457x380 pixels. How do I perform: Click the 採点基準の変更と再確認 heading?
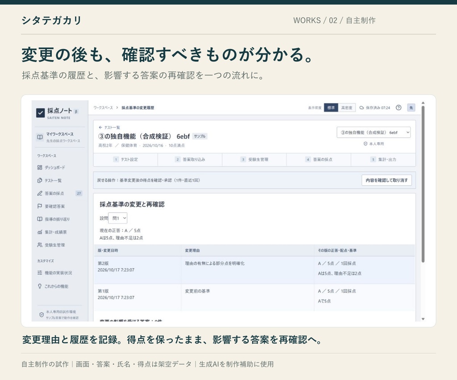click(132, 204)
